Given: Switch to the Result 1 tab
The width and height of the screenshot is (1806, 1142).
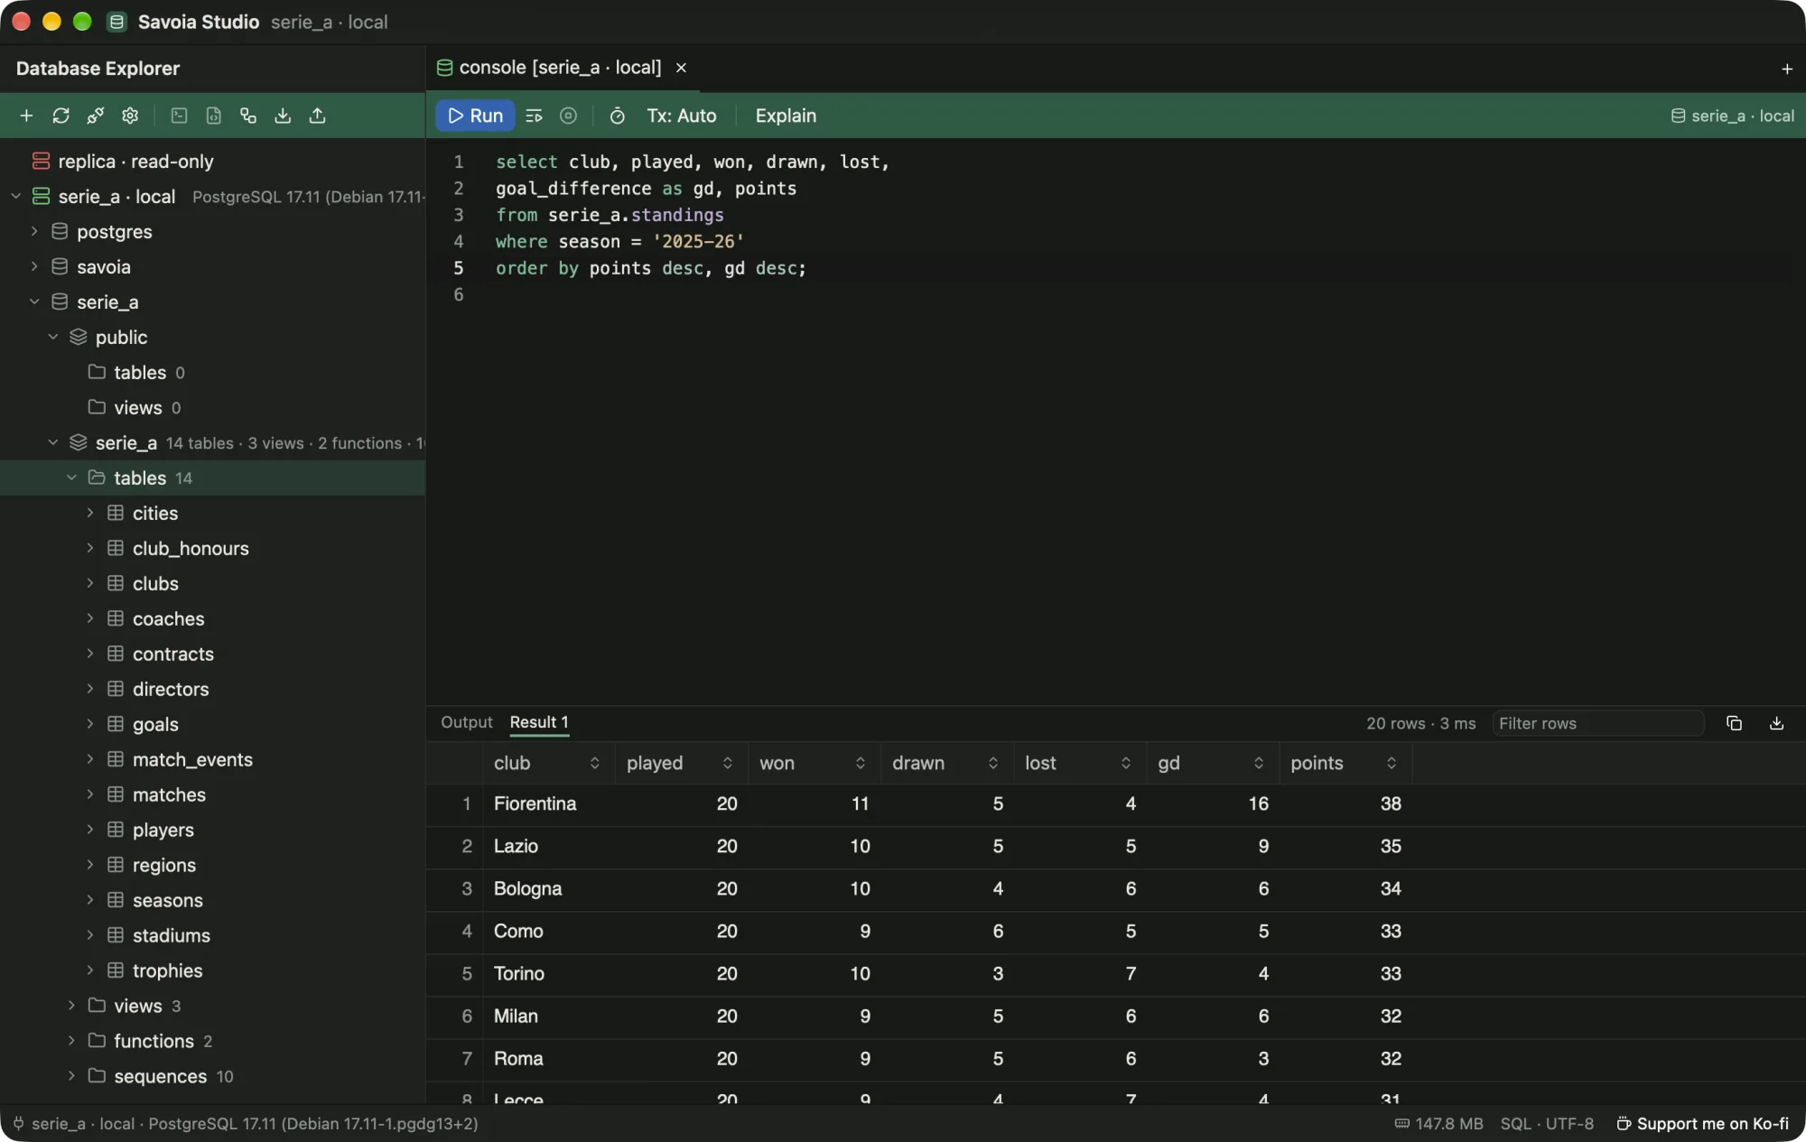Looking at the screenshot, I should tap(539, 722).
